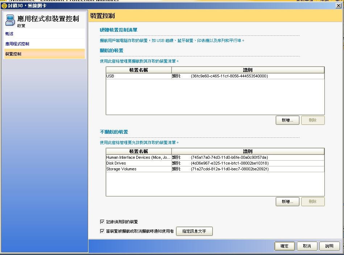Image resolution: width=344 pixels, height=255 pixels.
Task: Close the policy dialog window
Action: click(339, 6)
